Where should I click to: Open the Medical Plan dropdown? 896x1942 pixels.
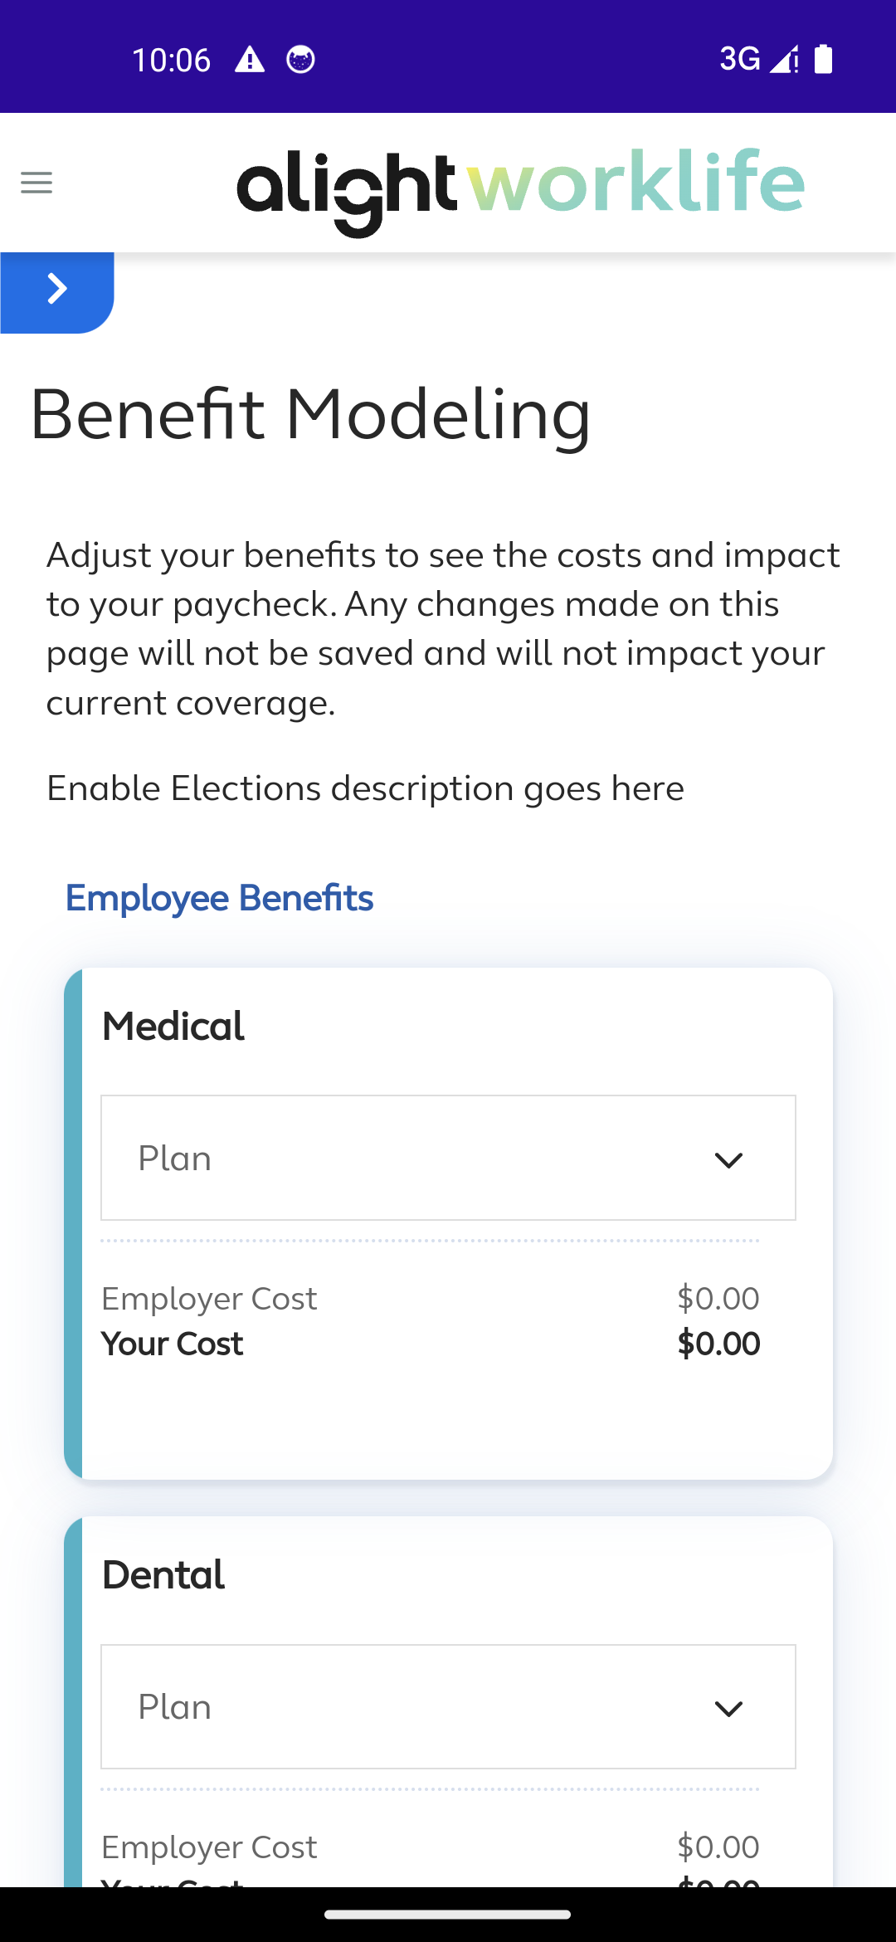[x=448, y=1158]
